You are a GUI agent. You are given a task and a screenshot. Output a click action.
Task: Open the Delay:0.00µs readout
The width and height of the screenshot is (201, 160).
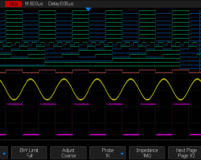coord(61,4)
